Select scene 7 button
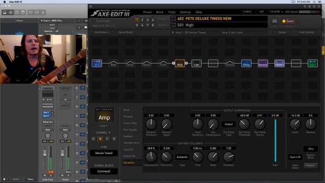325x183 pixels. [x=148, y=25]
